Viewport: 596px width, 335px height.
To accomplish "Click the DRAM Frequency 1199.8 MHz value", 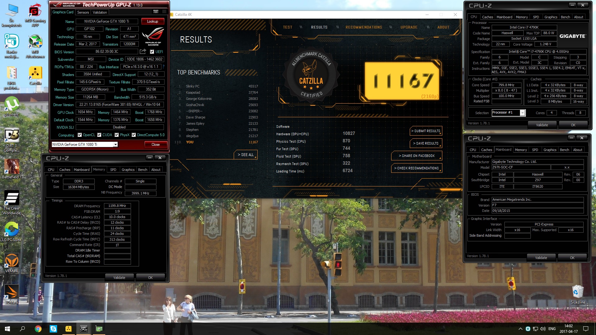I will point(117,206).
